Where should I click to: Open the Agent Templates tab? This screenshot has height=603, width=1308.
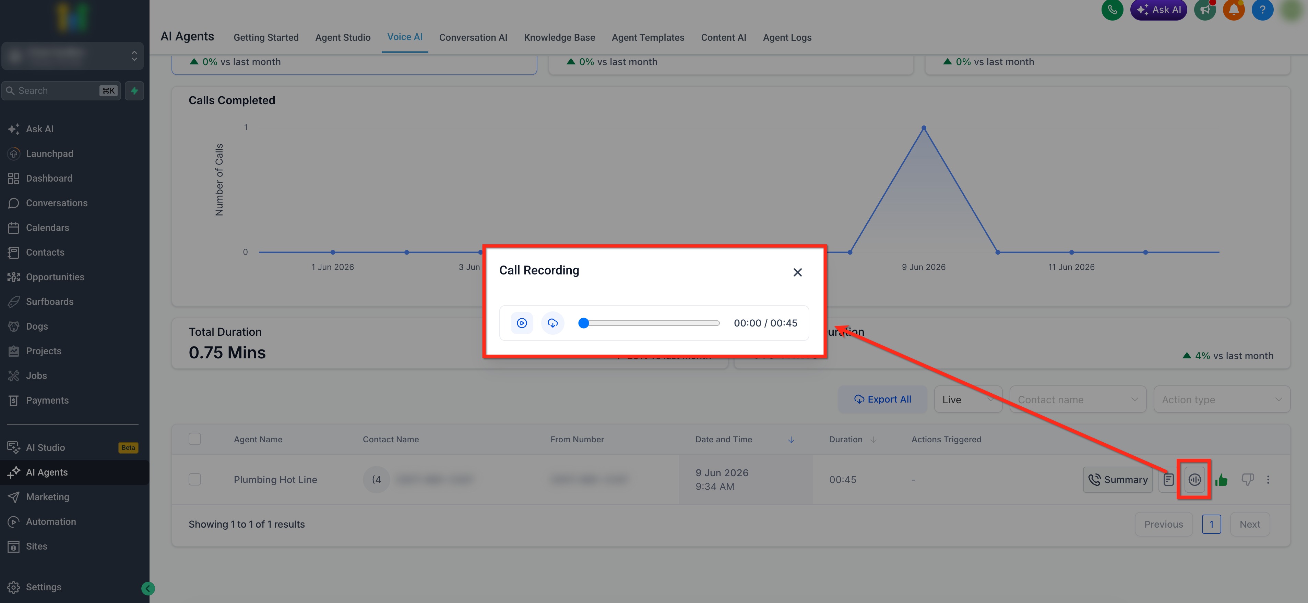tap(648, 38)
